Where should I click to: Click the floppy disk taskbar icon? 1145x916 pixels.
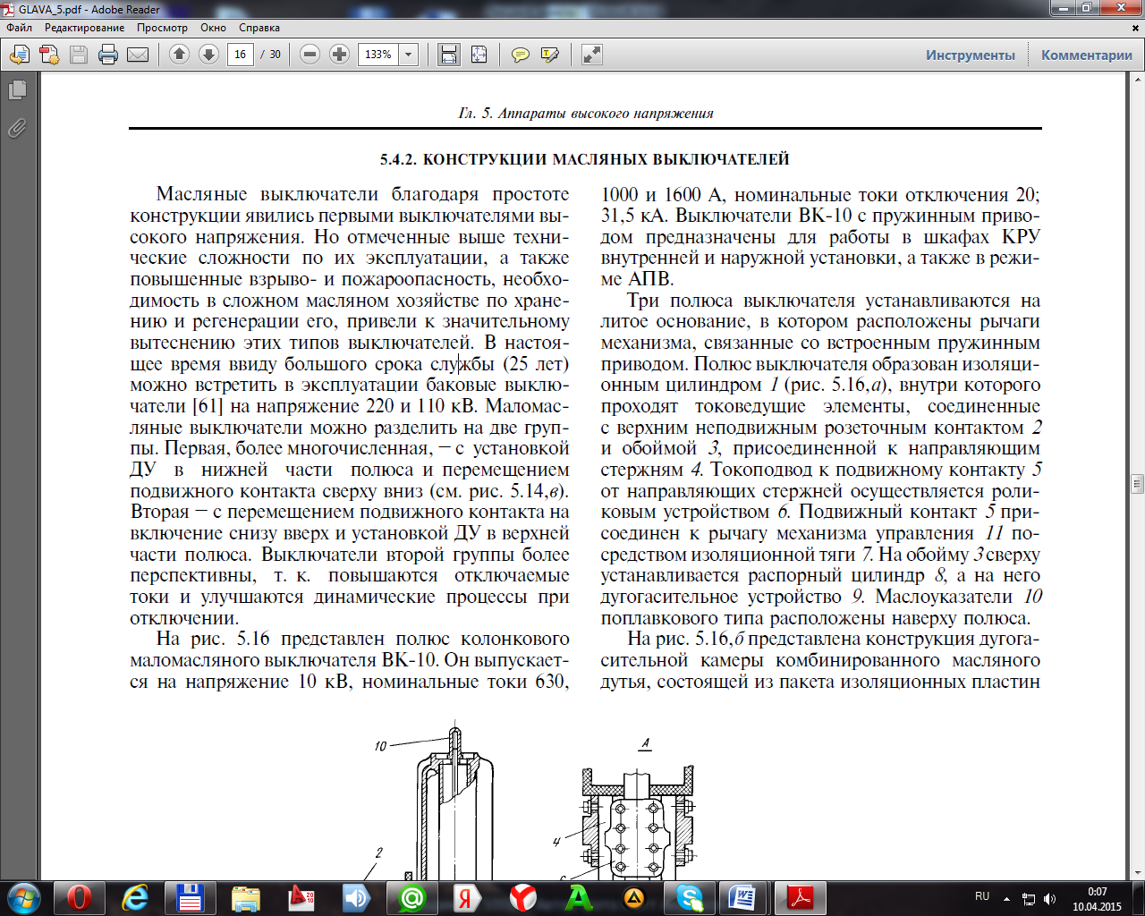point(191,898)
